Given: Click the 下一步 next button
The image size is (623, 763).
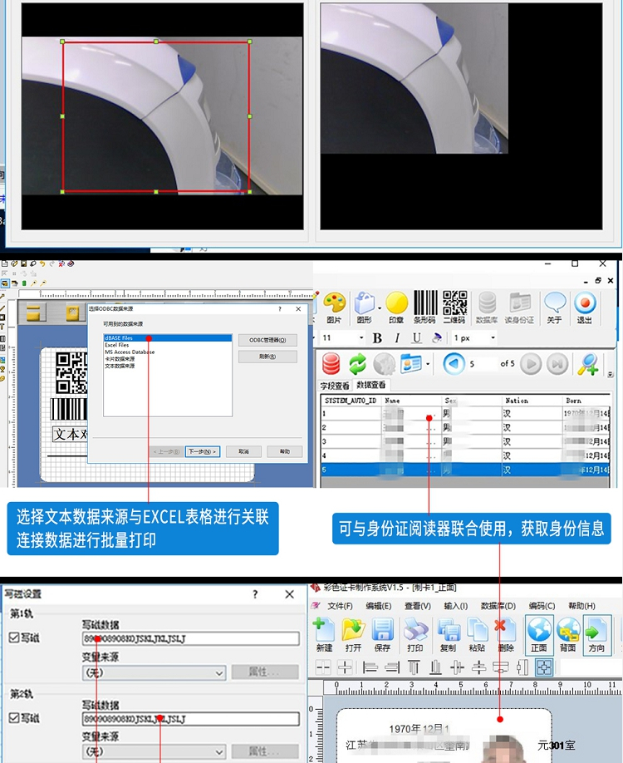Looking at the screenshot, I should coord(202,451).
